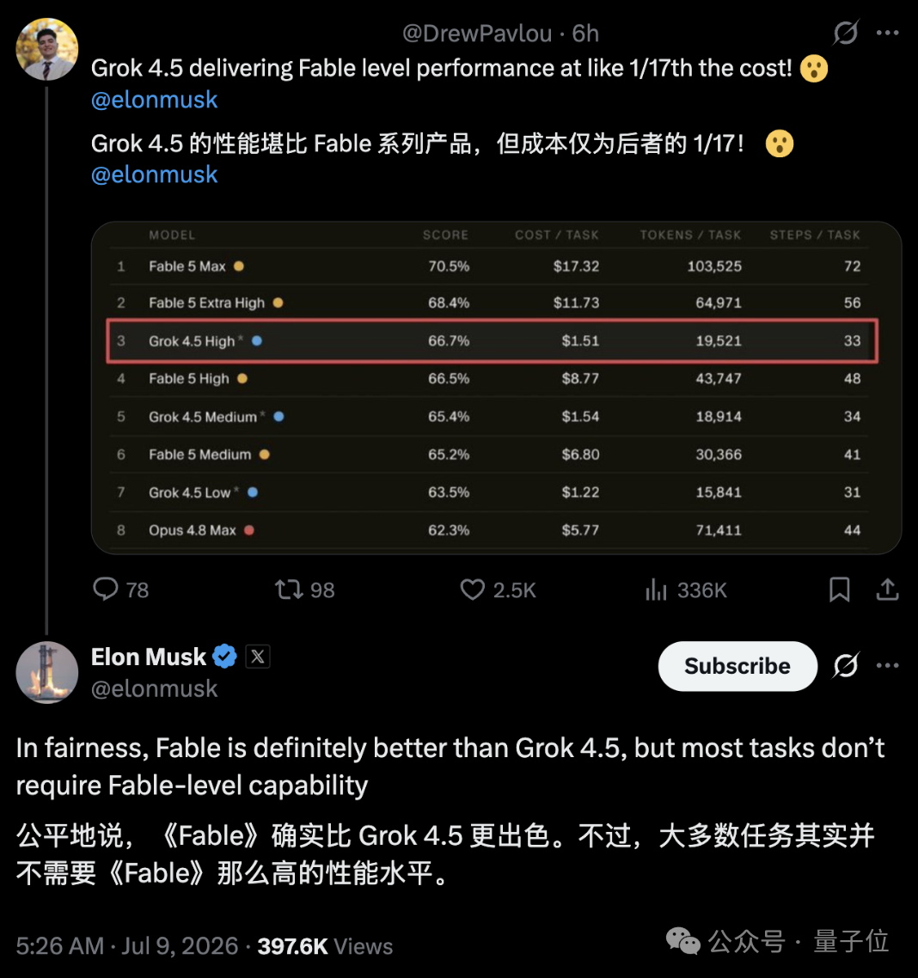Open DrewPavlou's profile avatar
The width and height of the screenshot is (918, 978).
coord(46,49)
